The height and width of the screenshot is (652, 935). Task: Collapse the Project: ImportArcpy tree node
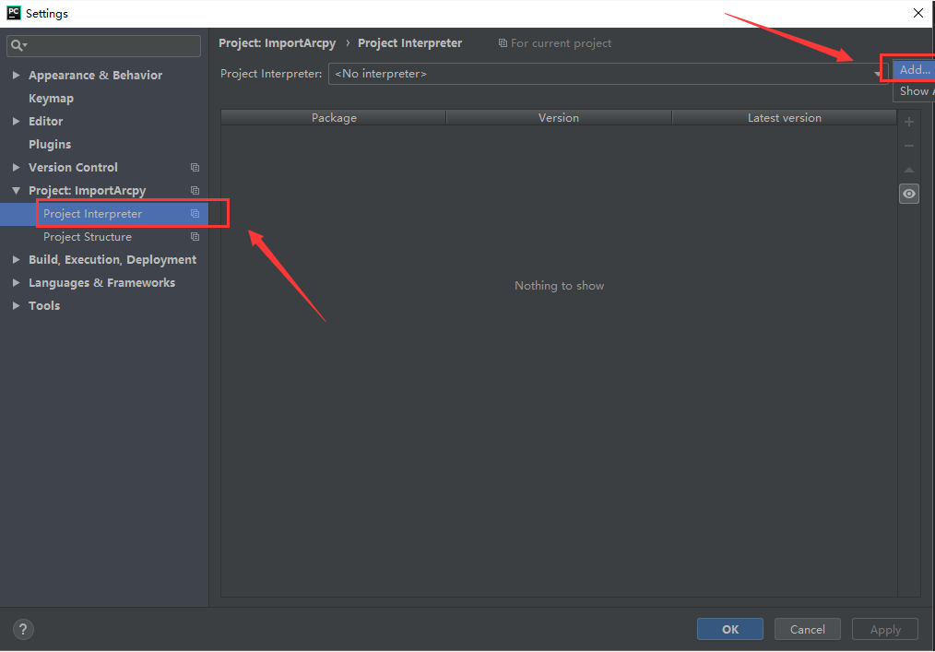(16, 190)
